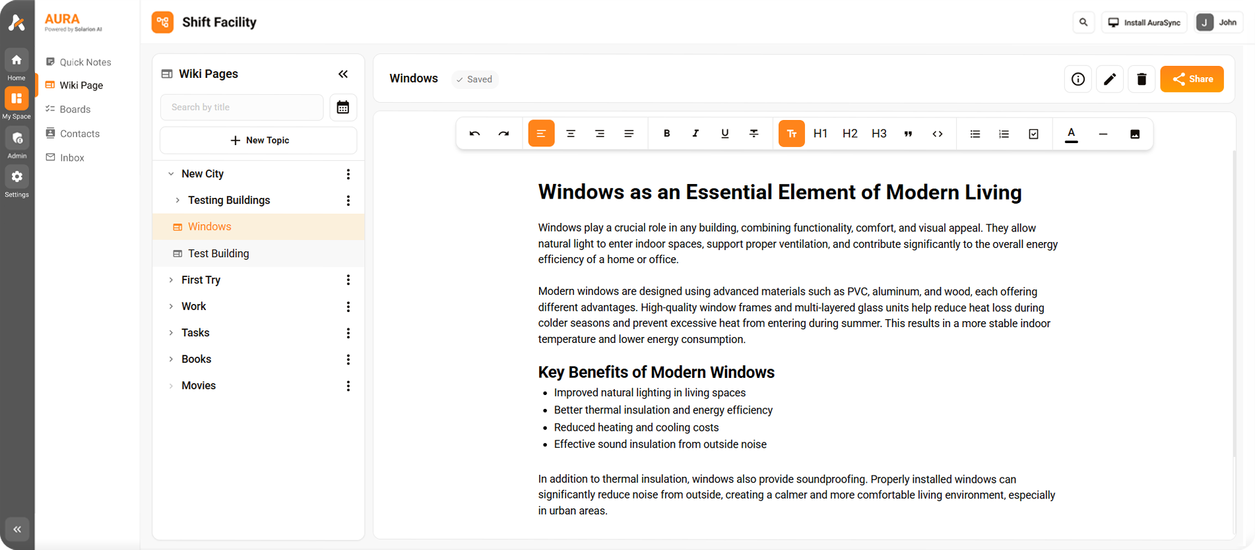Open Boards in the side menu
1255x550 pixels.
(75, 109)
